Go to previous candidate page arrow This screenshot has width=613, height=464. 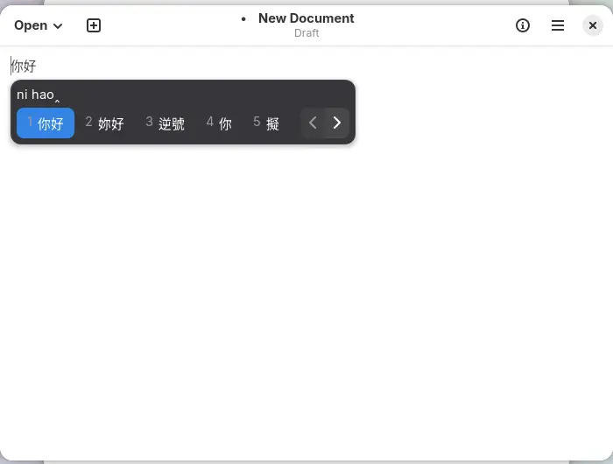click(313, 123)
